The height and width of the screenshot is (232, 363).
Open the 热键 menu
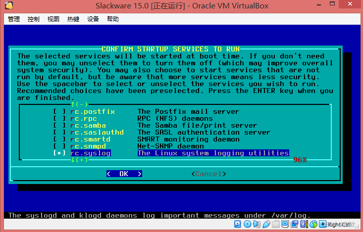tap(73, 19)
